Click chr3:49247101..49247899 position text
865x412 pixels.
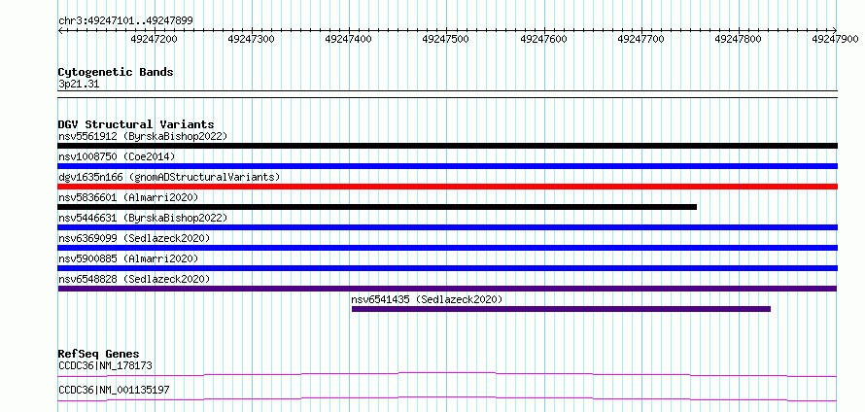pos(125,21)
